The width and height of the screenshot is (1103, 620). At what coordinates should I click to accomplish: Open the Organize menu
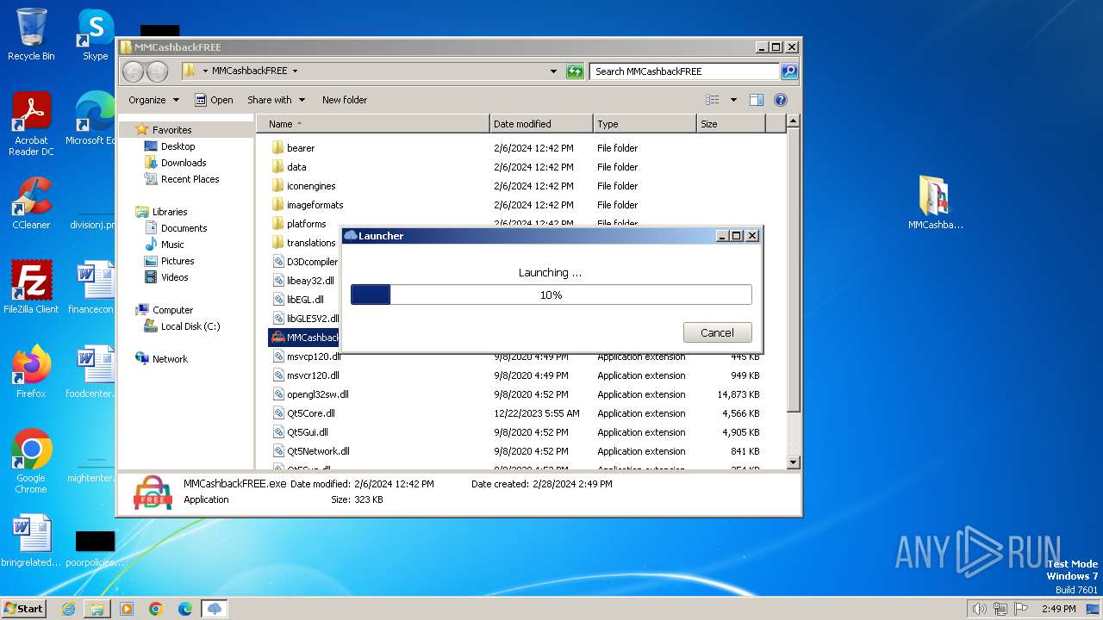pos(154,100)
